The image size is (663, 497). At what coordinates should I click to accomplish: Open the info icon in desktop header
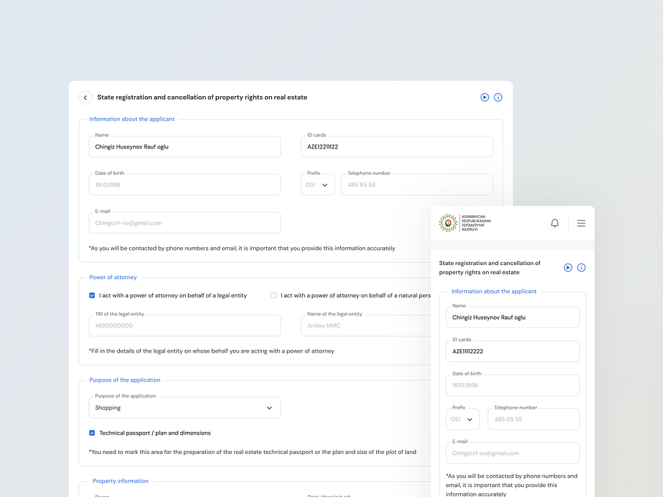point(498,97)
